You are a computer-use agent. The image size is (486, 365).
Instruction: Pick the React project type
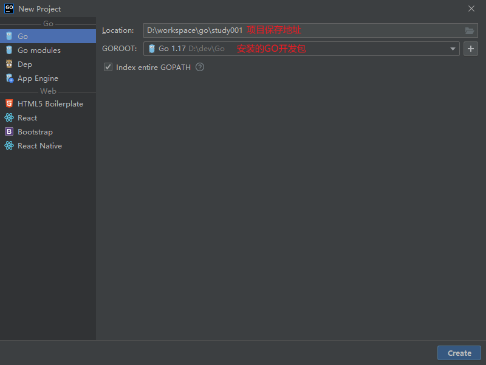48,117
